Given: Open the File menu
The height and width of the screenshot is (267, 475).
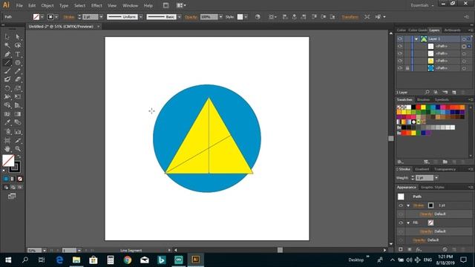Looking at the screenshot, I should pos(19,5).
